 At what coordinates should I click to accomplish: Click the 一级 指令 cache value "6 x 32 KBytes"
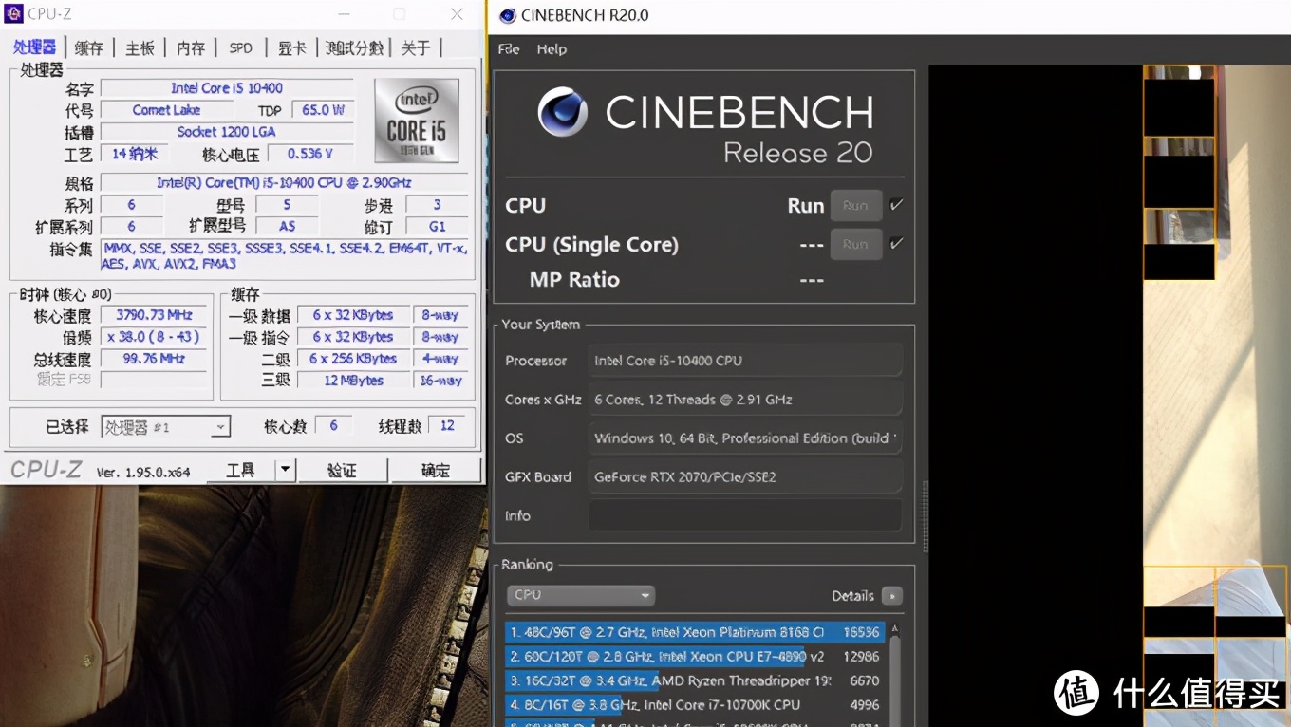(353, 337)
